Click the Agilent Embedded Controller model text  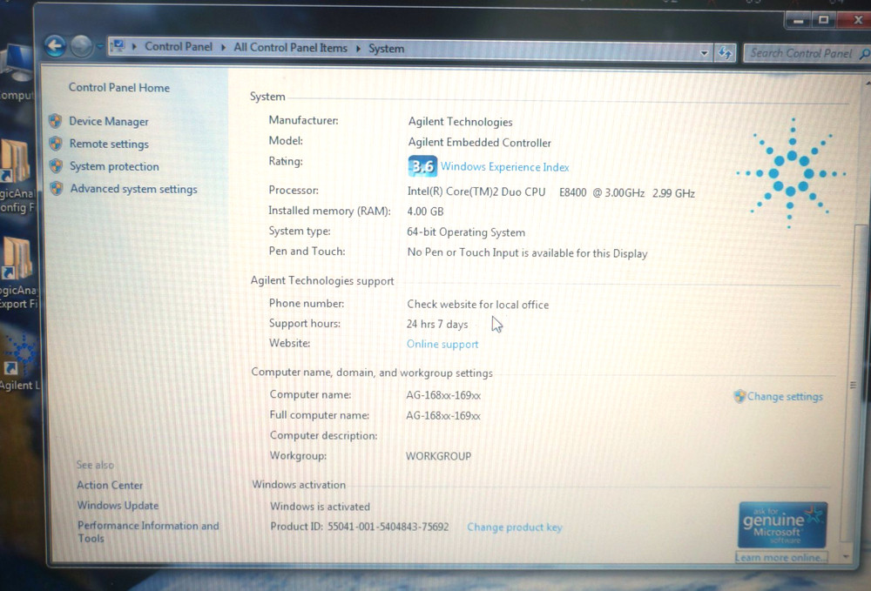[x=479, y=143]
